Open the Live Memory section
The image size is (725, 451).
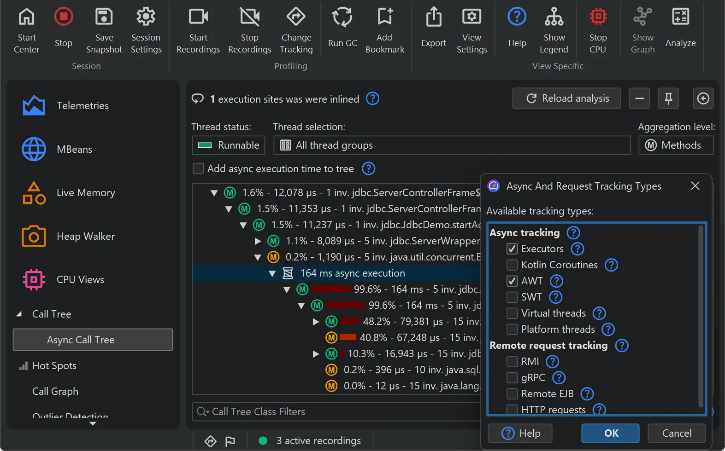69,192
